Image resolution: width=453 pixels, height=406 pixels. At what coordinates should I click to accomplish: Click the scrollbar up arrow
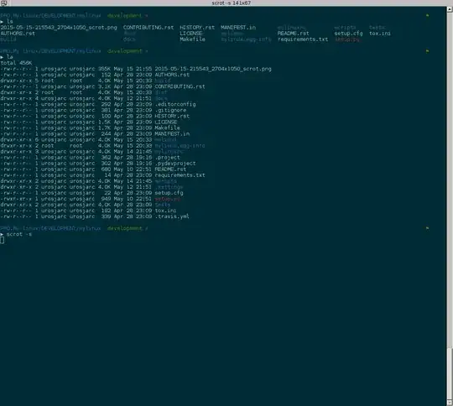[x=450, y=9]
